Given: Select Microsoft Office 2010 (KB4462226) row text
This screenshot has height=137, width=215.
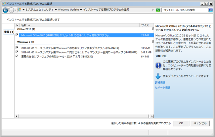Looking at the screenshot, I should click(66, 35).
